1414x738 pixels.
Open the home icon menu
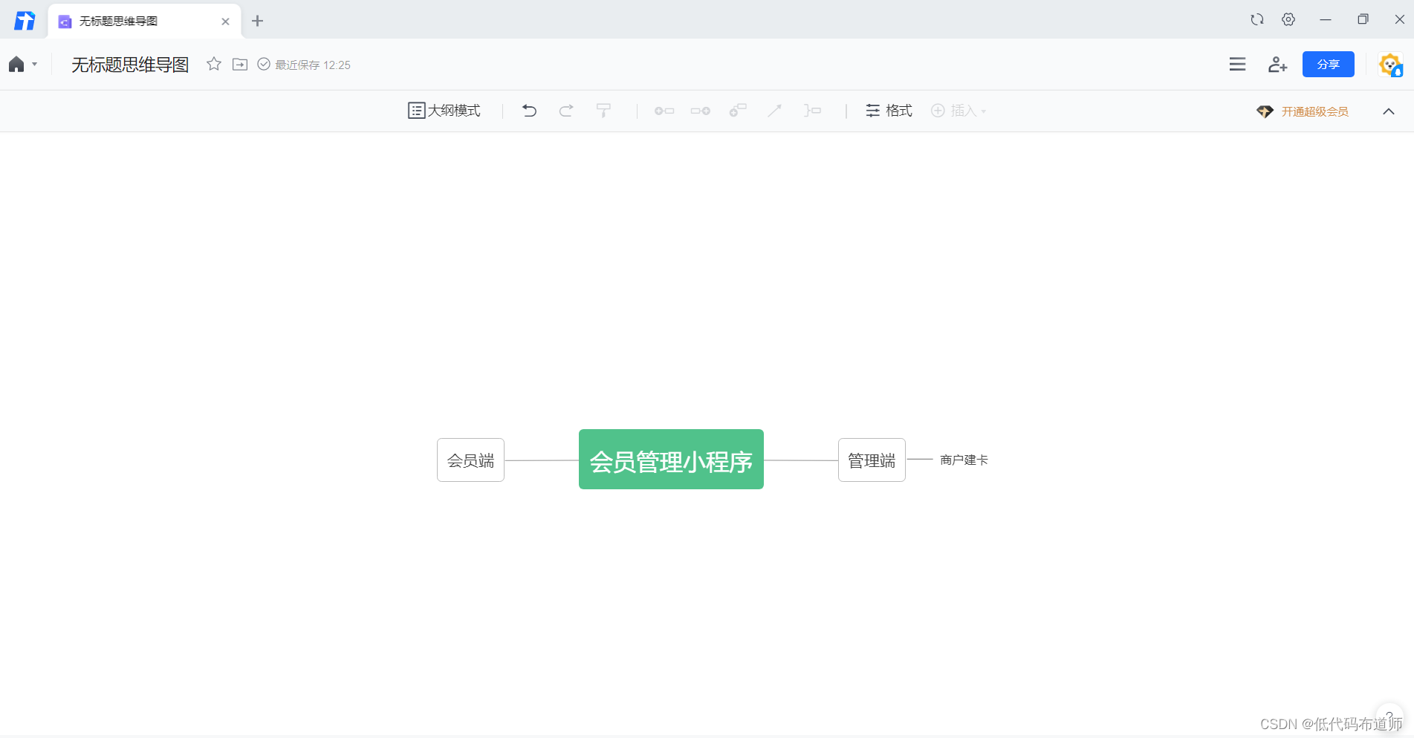coord(16,65)
